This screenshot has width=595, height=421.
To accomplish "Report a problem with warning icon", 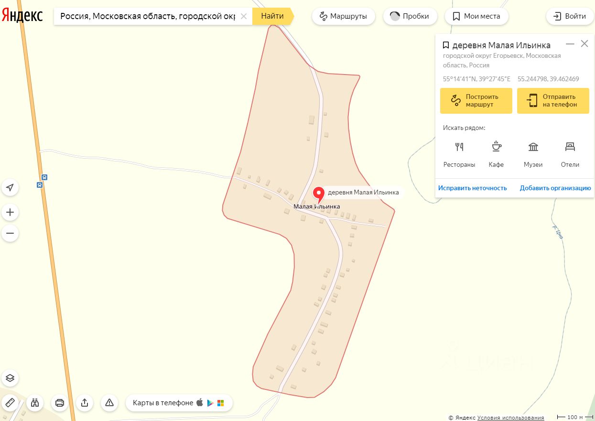I will click(109, 402).
